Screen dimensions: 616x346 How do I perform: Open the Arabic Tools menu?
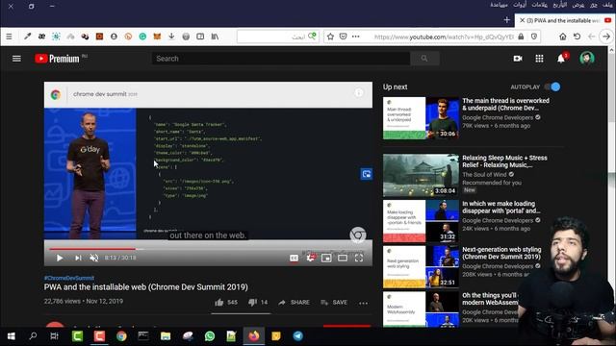point(520,5)
